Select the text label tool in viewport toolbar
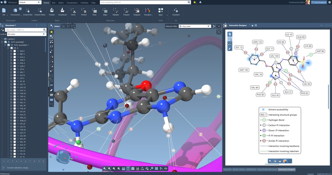The height and width of the screenshot is (175, 332). click(51, 95)
